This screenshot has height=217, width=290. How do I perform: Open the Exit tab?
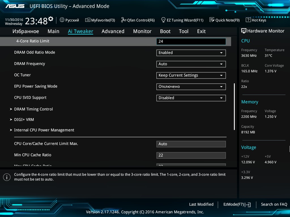coord(201,31)
